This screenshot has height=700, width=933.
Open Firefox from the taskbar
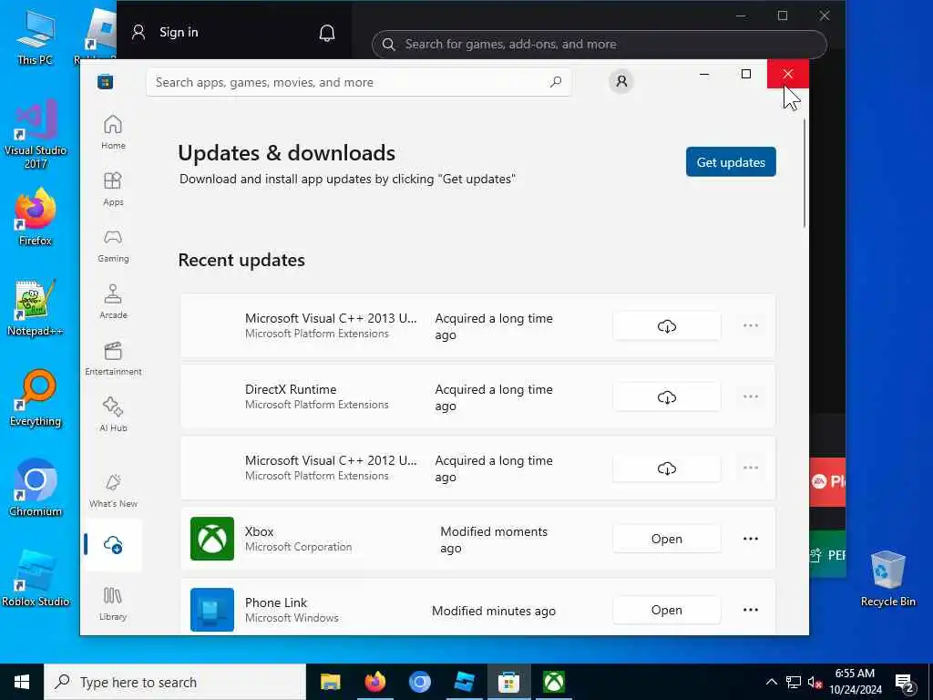pyautogui.click(x=374, y=682)
